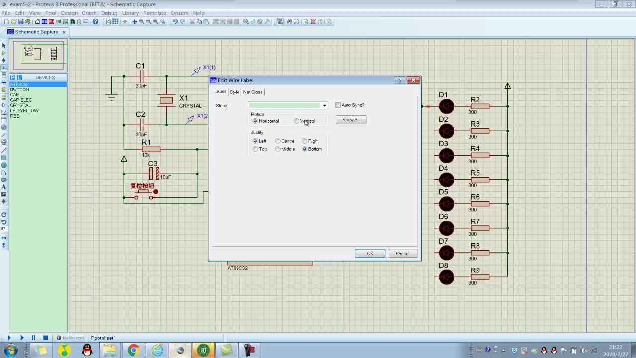Select the Vertical rotate option
636x358 pixels.
tap(297, 121)
